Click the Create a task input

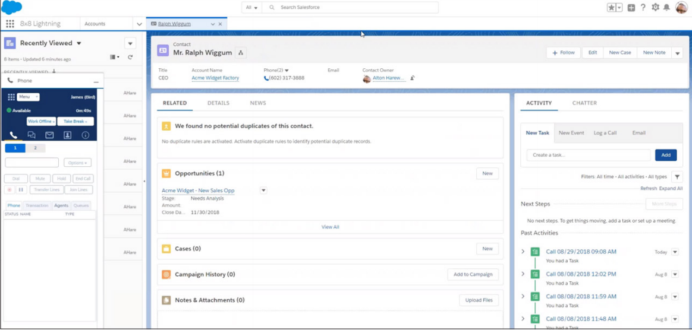click(x=589, y=155)
